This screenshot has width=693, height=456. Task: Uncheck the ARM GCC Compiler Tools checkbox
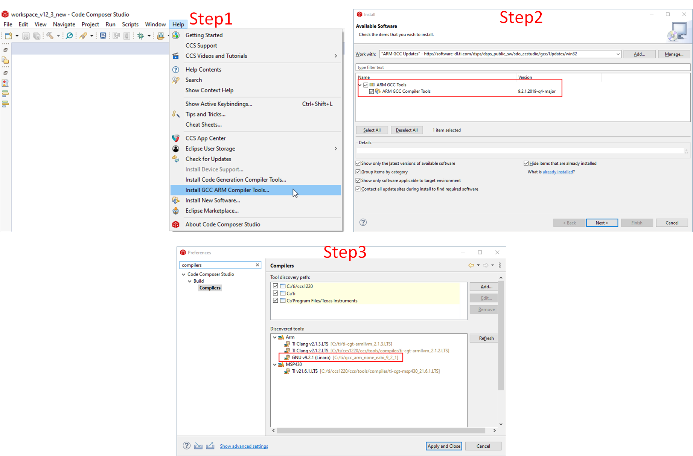pyautogui.click(x=372, y=91)
